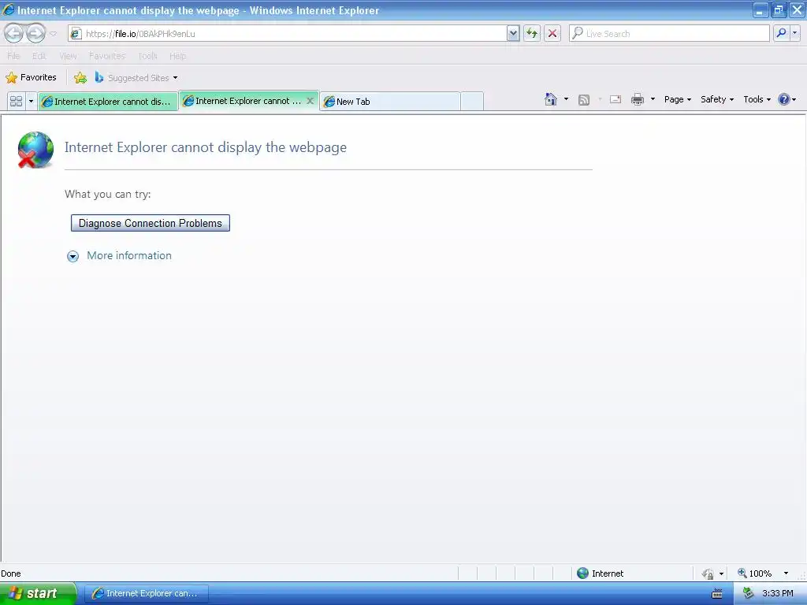Open the search provider options dropdown
807x605 pixels.
795,33
